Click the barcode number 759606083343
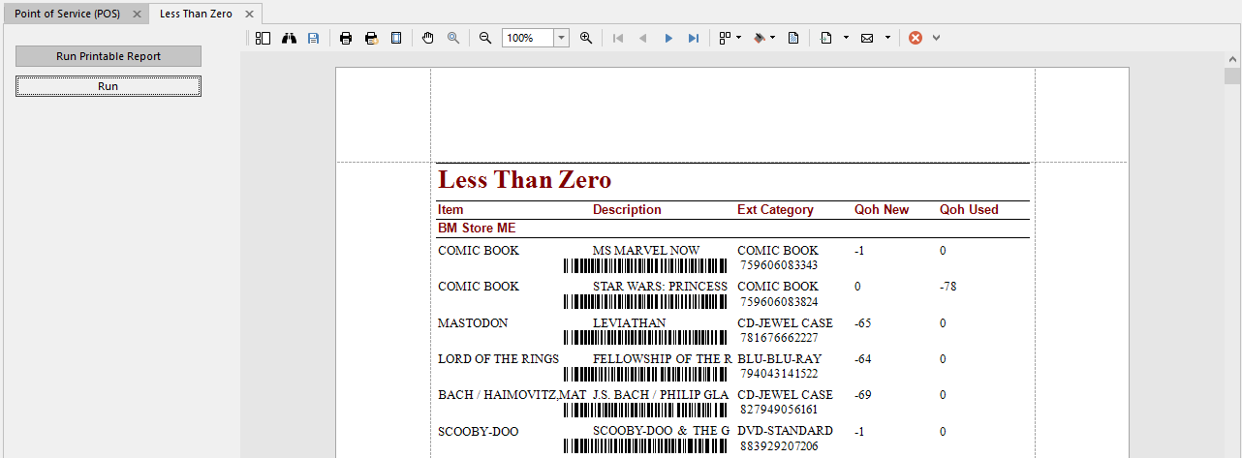Image resolution: width=1242 pixels, height=458 pixels. [x=779, y=265]
